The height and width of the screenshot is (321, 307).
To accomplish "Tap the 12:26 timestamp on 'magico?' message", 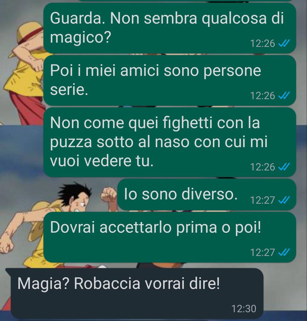I will [x=262, y=43].
